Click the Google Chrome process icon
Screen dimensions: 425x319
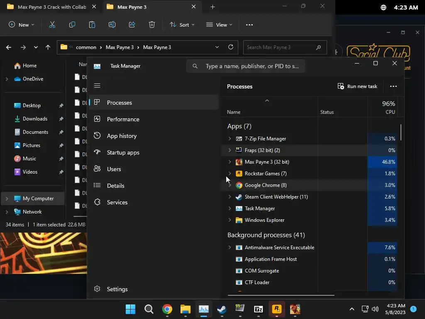(x=239, y=185)
